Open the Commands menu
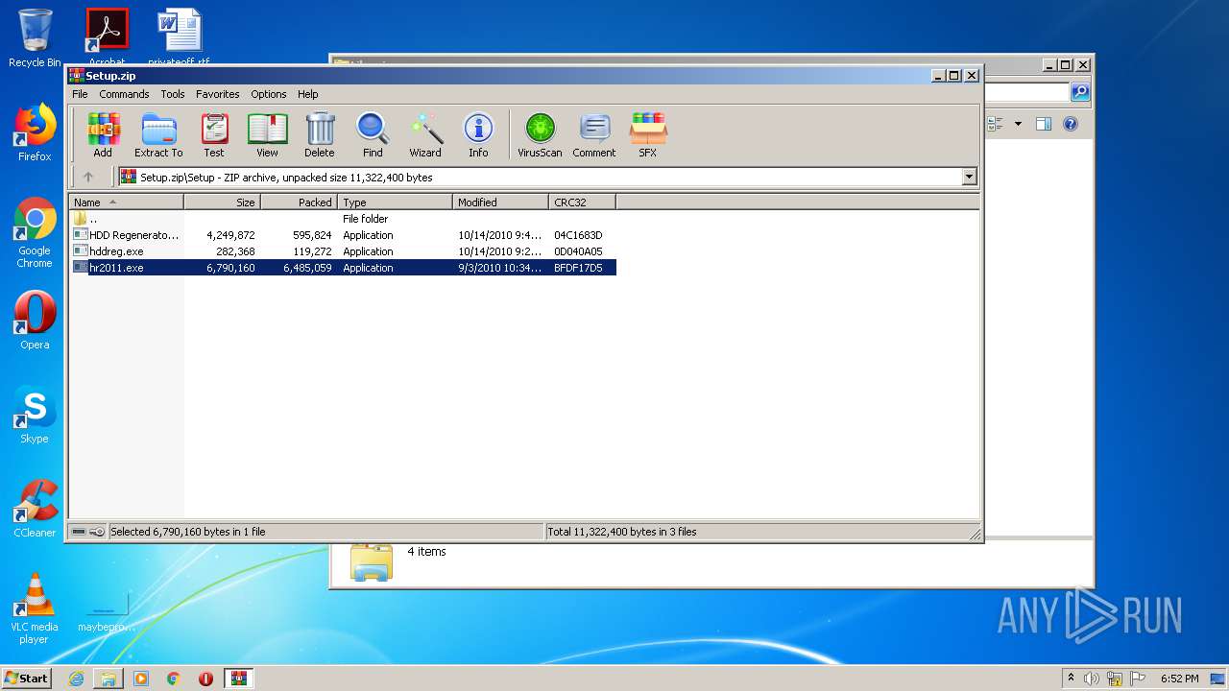Image resolution: width=1229 pixels, height=691 pixels. pos(124,94)
